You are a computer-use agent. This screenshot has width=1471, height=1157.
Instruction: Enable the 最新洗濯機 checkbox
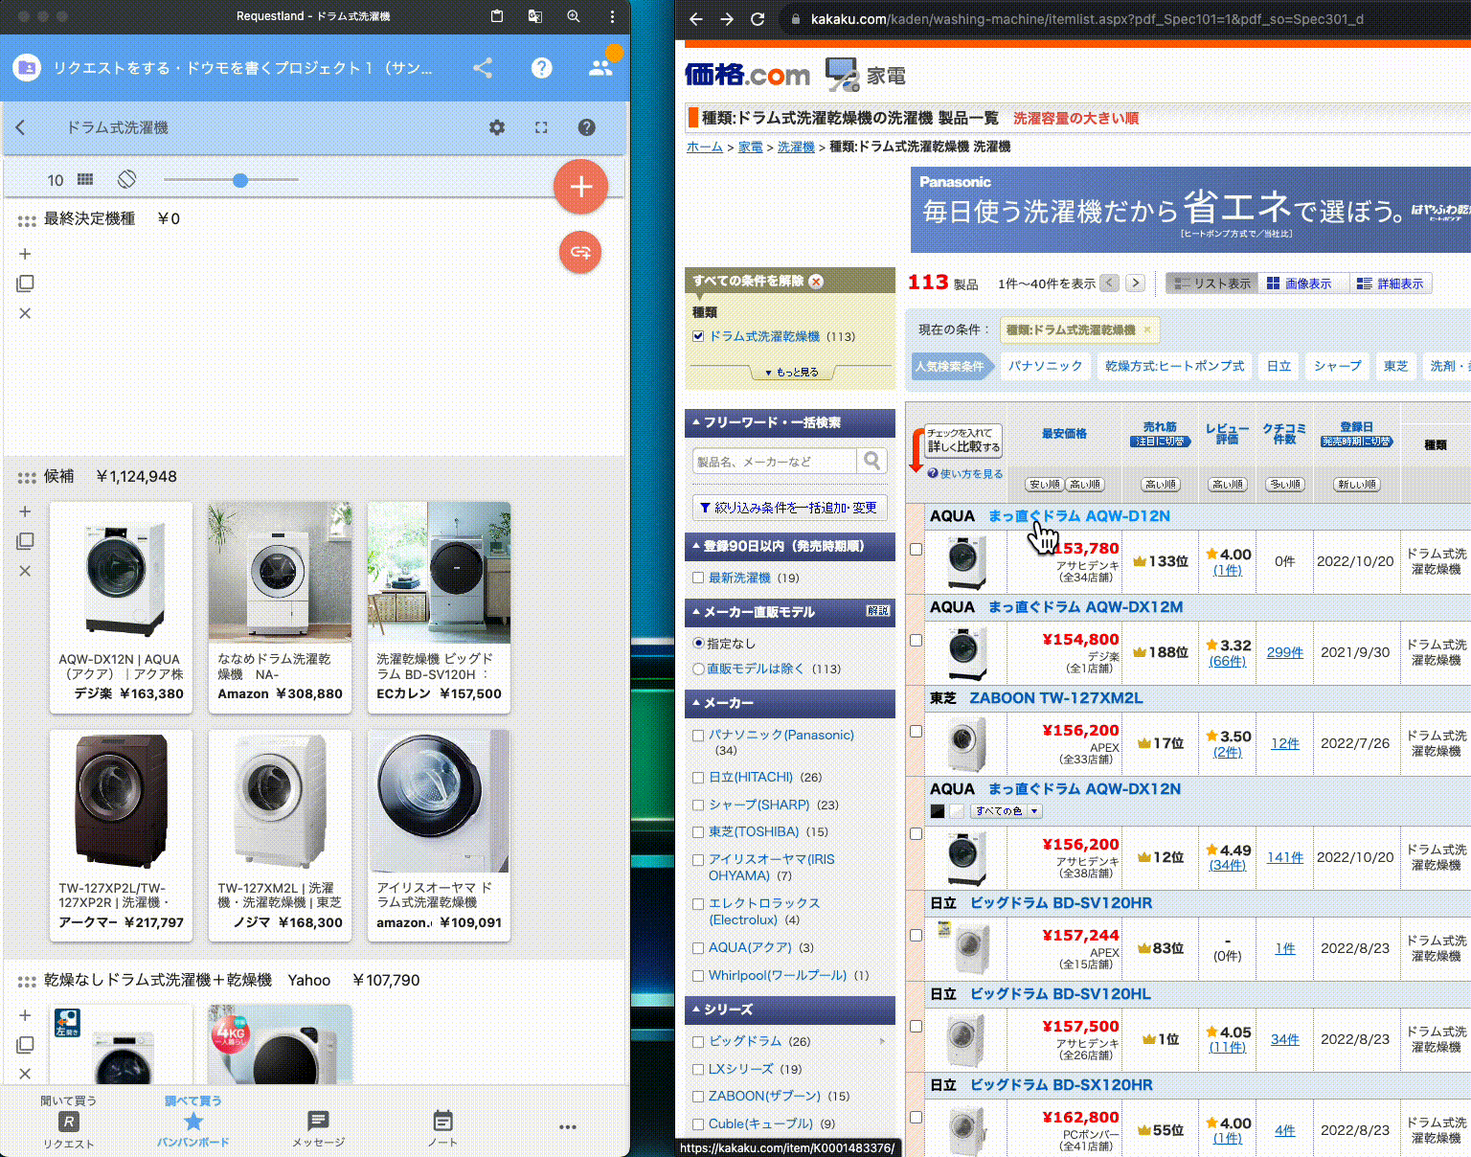[x=698, y=578]
